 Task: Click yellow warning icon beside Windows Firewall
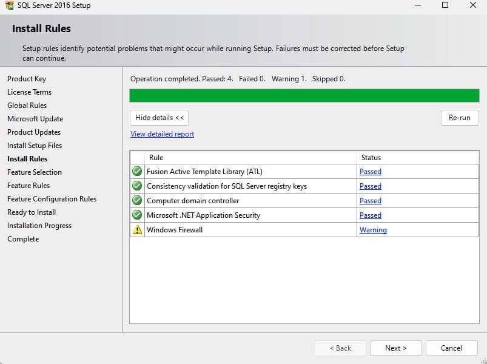tap(137, 230)
